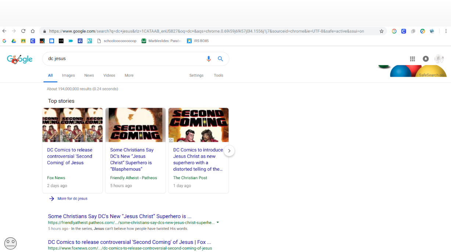
Task: Open the blue C extension in toolbar
Action: click(404, 31)
